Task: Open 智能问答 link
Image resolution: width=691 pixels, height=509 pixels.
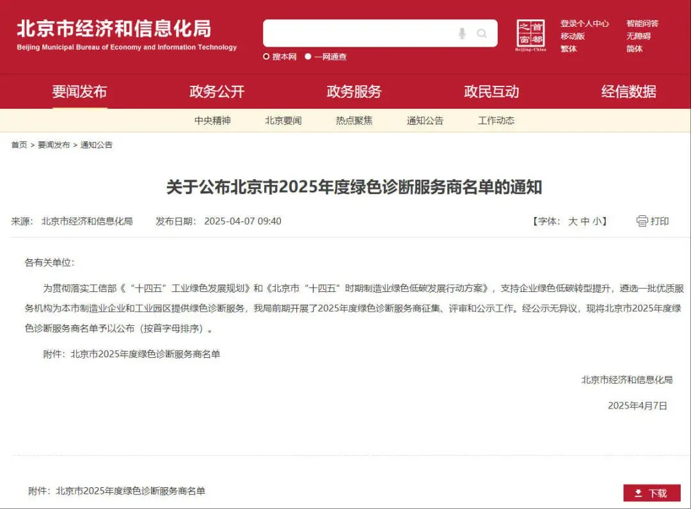Action: [x=642, y=24]
